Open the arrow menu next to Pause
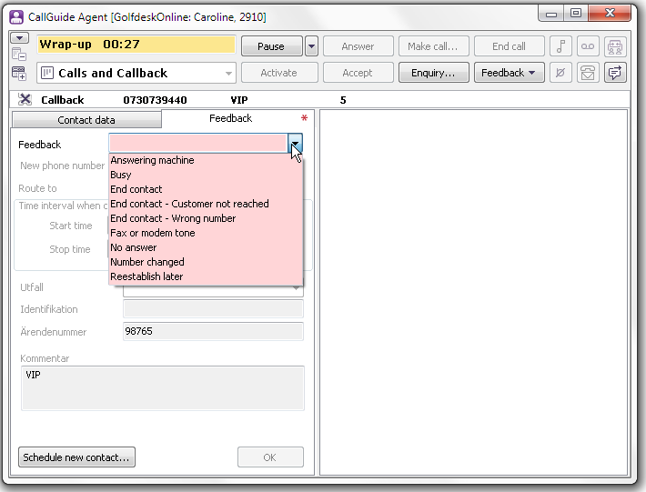The height and width of the screenshot is (492, 646). [x=311, y=46]
